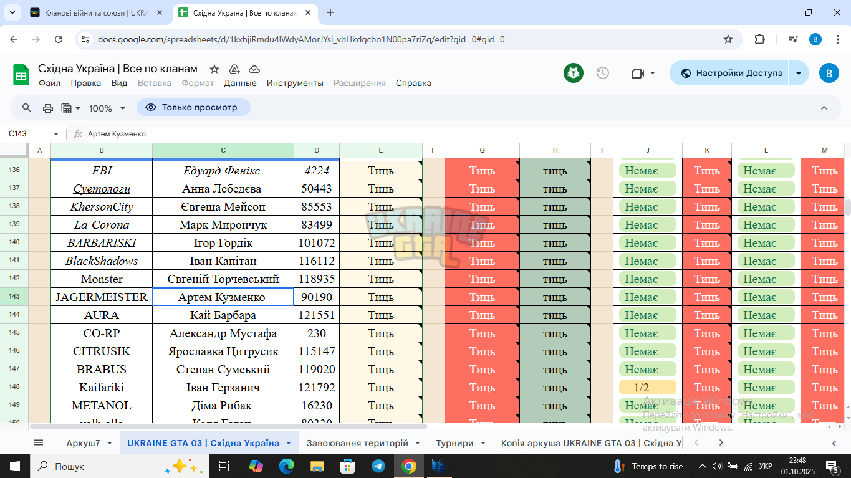This screenshot has width=851, height=478.
Task: Open all sheets hamburger list
Action: 39,442
